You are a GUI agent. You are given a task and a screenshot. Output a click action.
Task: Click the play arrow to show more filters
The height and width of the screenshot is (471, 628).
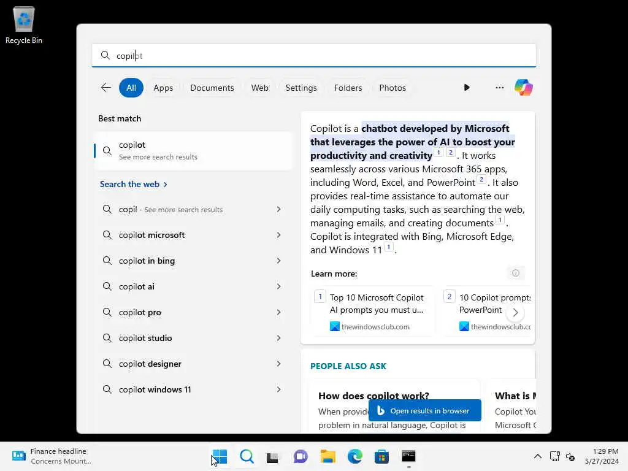[467, 87]
